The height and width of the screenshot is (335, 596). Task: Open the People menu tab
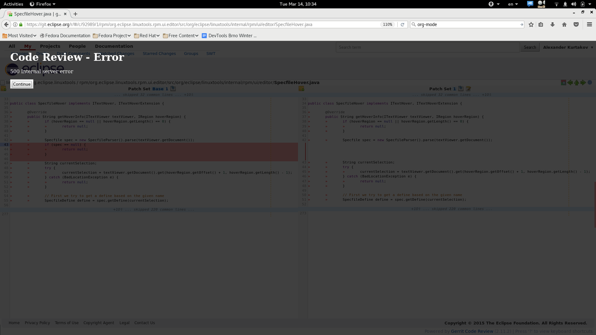[x=77, y=46]
